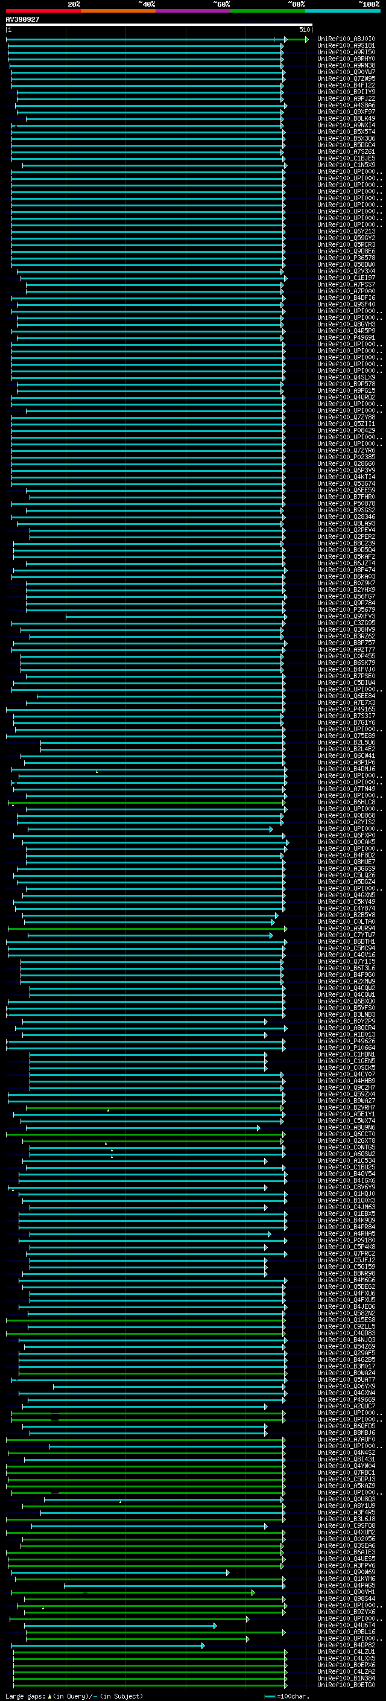
Task: Click the UniRef100_P50878 label
Action: (346, 503)
